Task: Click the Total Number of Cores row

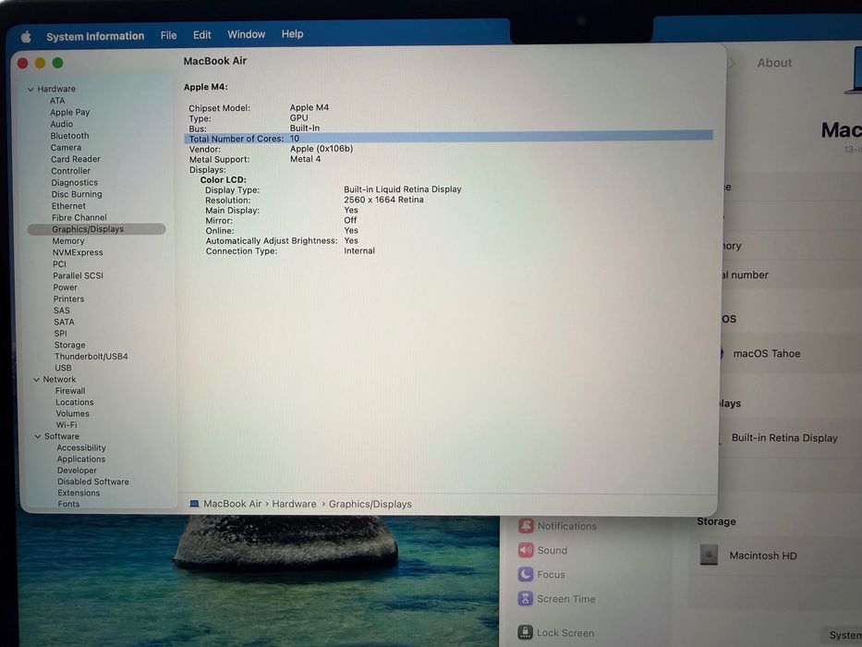Action: [x=449, y=138]
